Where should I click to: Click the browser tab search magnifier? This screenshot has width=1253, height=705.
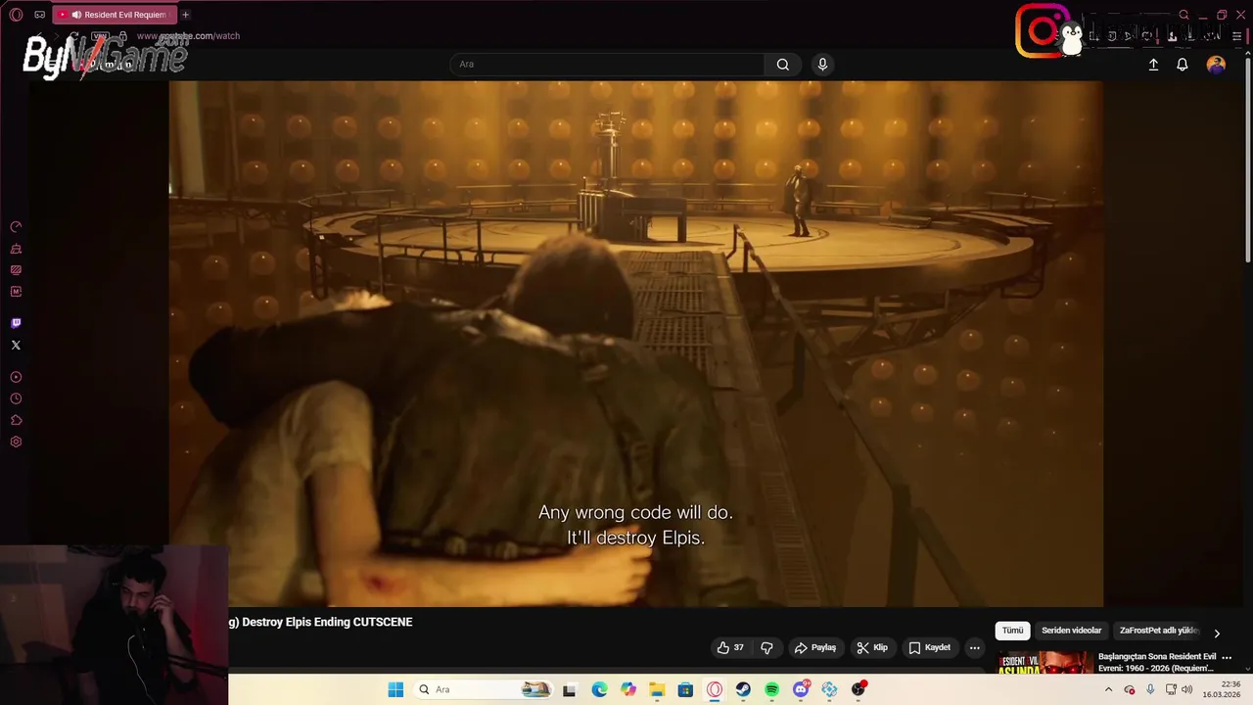click(x=1183, y=15)
